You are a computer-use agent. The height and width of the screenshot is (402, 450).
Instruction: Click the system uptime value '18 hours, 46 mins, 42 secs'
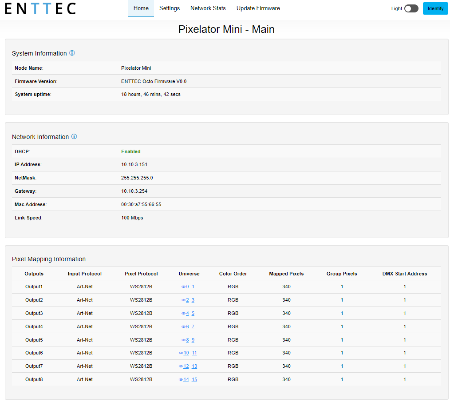pos(151,94)
